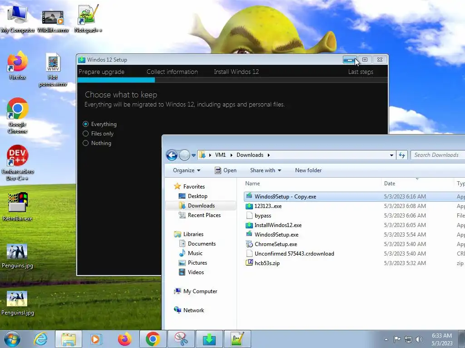
Task: Select the Notepad++ desktop shortcut
Action: [88, 18]
